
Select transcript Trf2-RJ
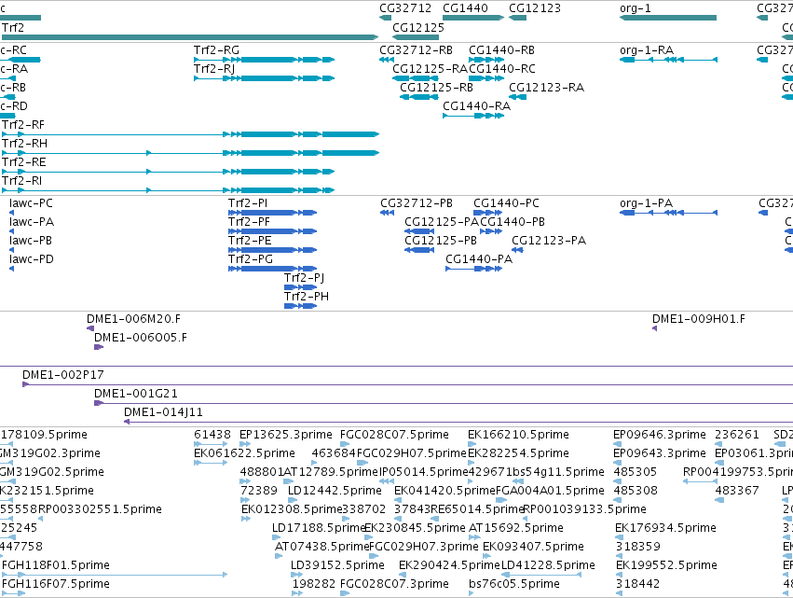(265, 78)
